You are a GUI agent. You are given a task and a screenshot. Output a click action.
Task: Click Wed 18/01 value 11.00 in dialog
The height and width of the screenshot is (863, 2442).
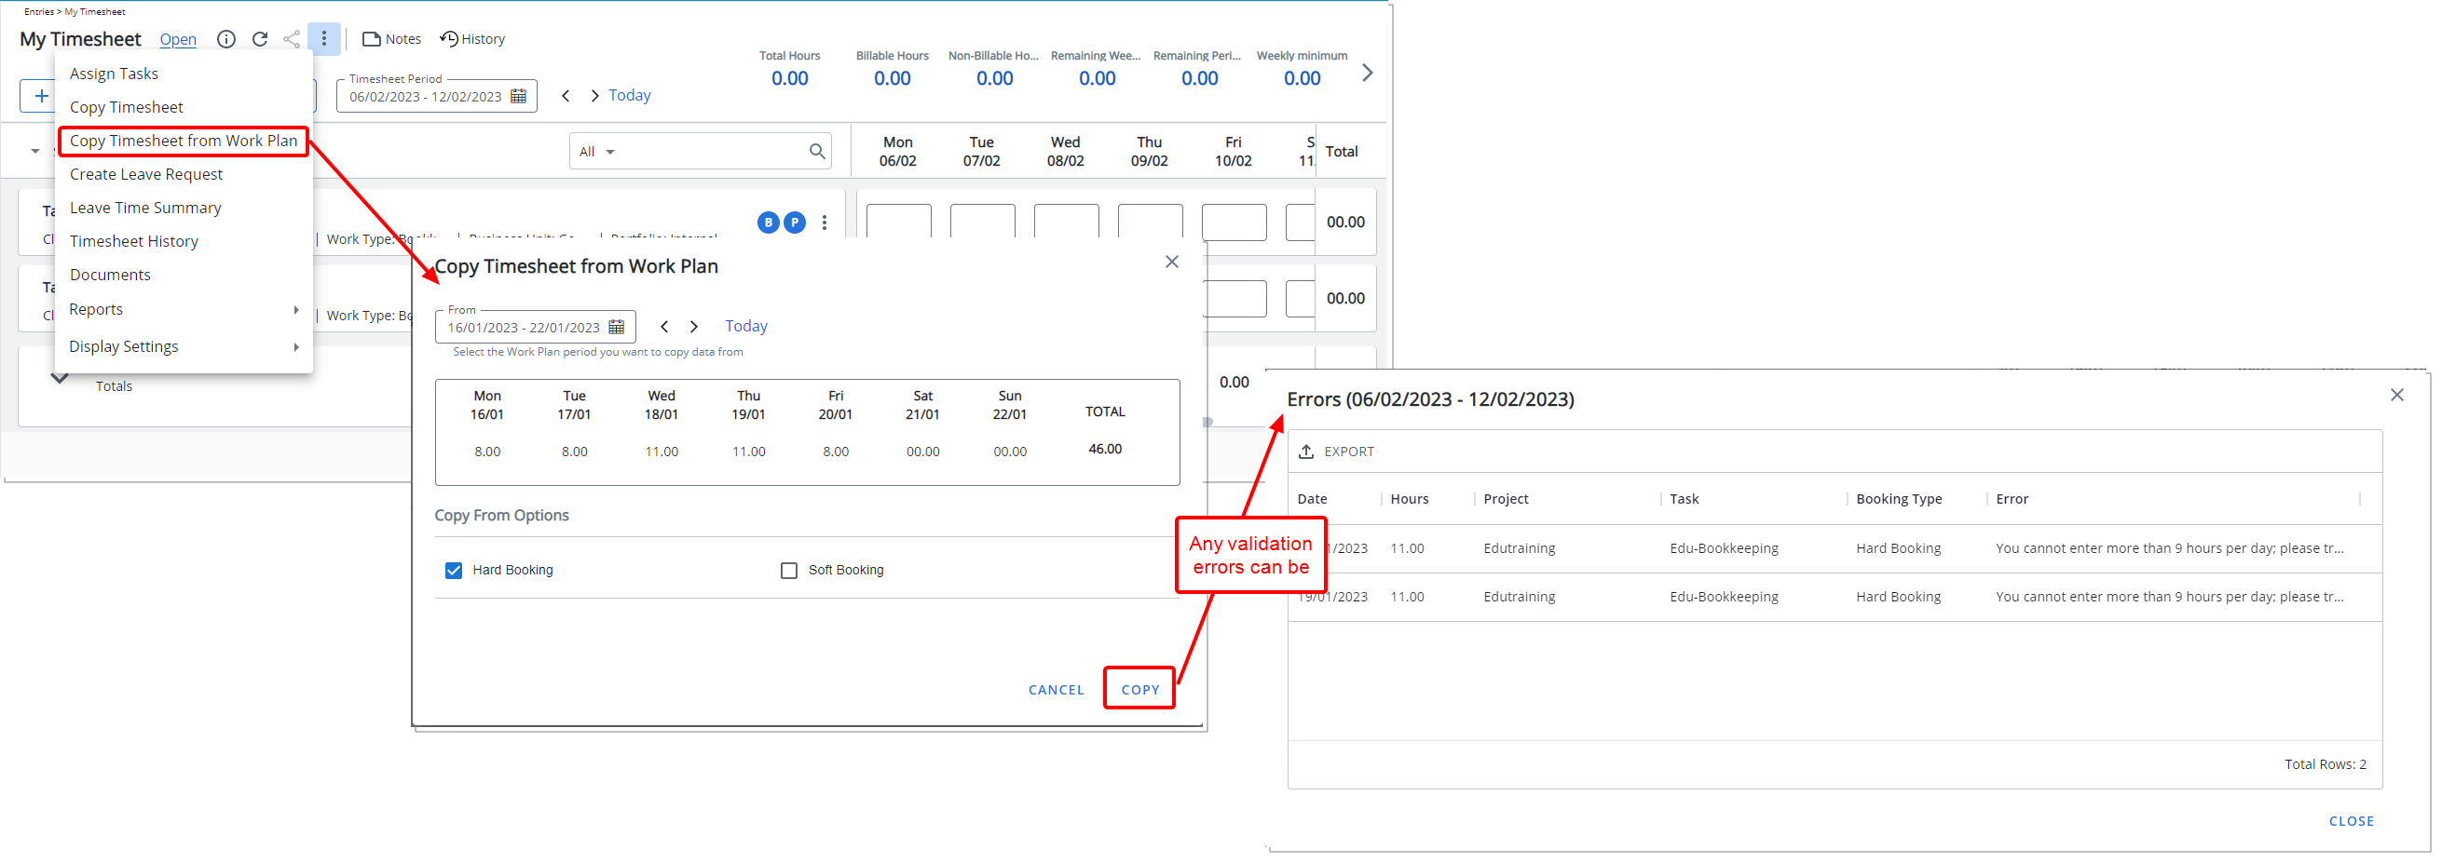tap(662, 452)
